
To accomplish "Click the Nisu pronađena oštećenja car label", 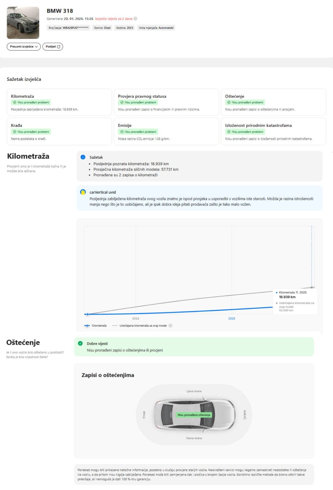I will [x=194, y=415].
